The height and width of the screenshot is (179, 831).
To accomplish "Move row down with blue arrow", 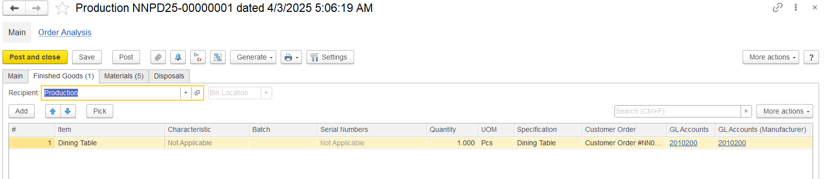I will (x=68, y=111).
